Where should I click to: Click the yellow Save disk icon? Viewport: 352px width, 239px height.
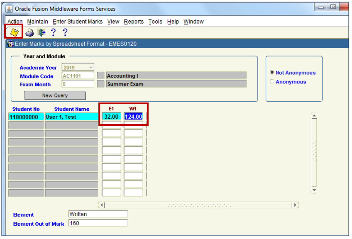(x=14, y=32)
